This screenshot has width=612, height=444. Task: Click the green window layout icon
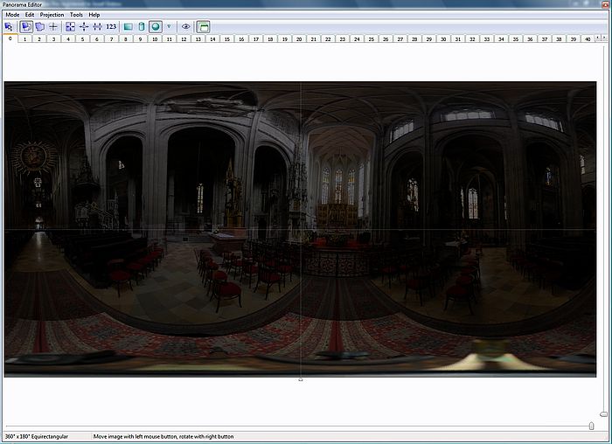point(203,27)
